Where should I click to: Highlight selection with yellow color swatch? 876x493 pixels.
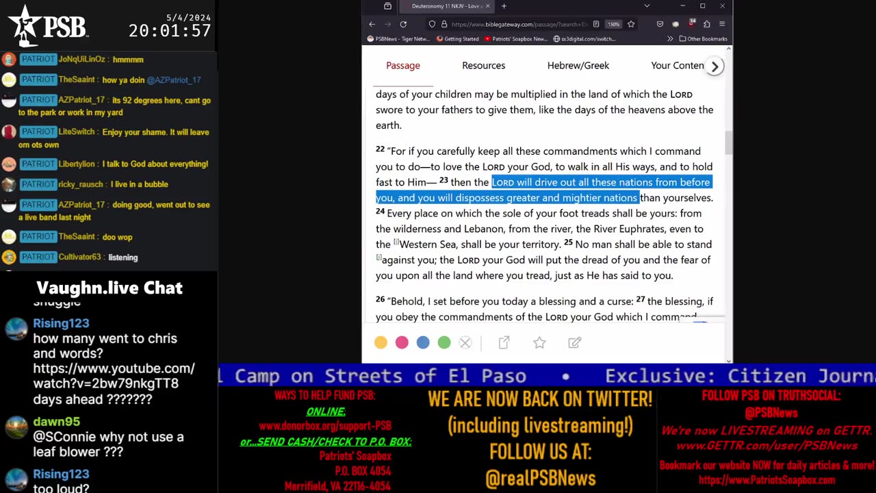(x=381, y=342)
